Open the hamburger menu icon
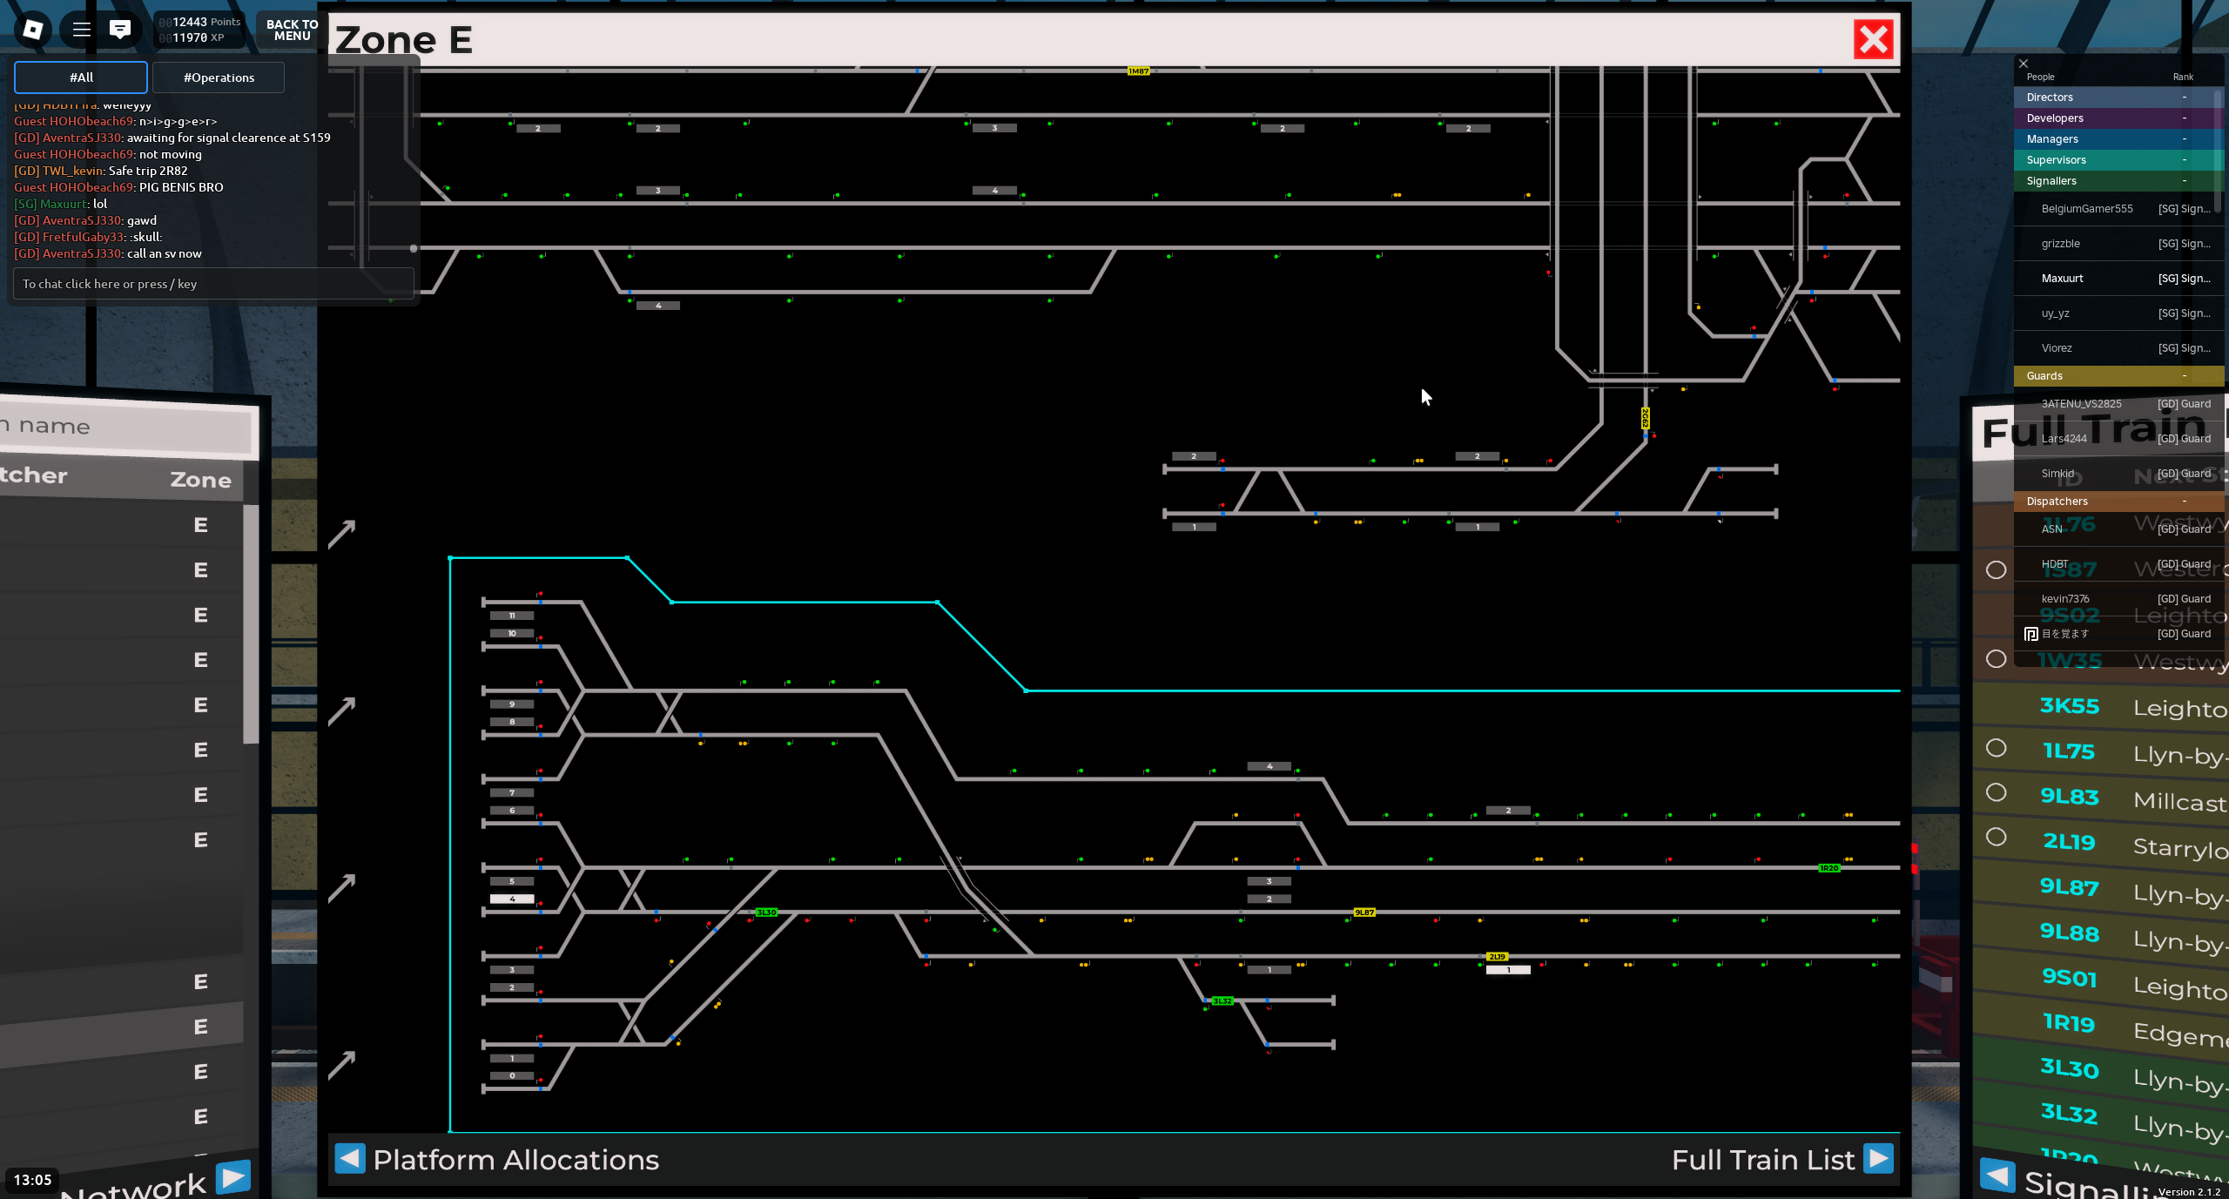 (x=81, y=30)
